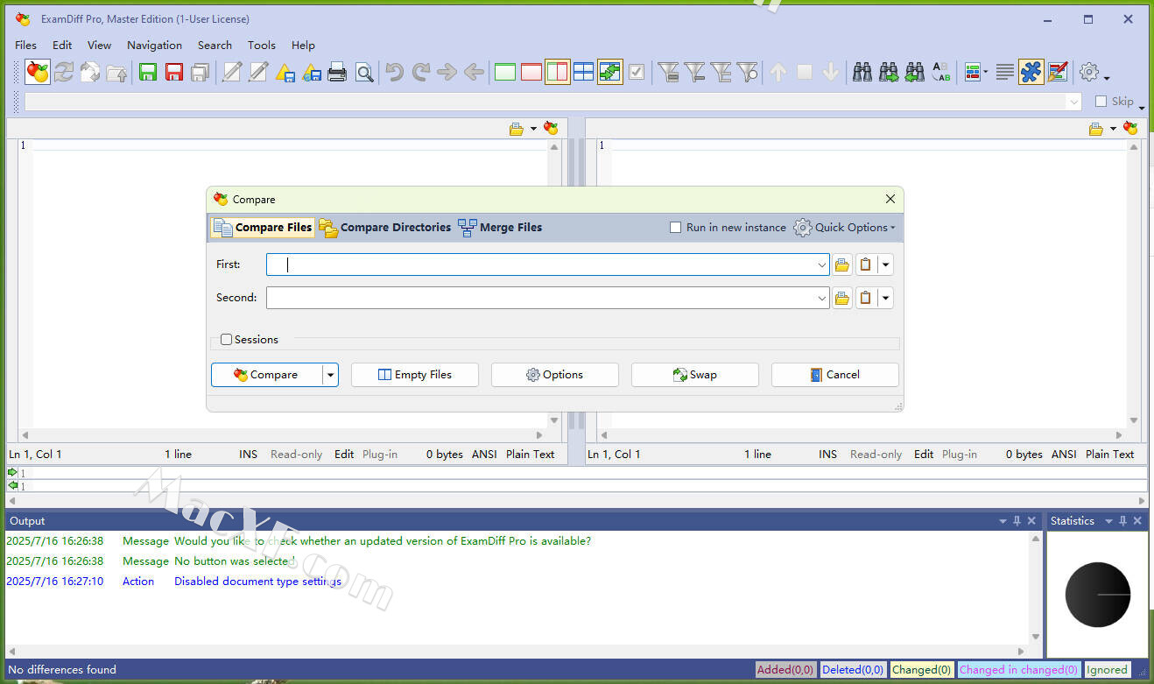
Task: Toggle the blue puzzle piece plug-in icon
Action: tap(1031, 73)
